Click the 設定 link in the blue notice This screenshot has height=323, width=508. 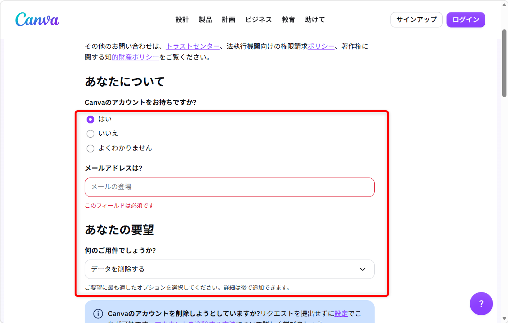[341, 313]
